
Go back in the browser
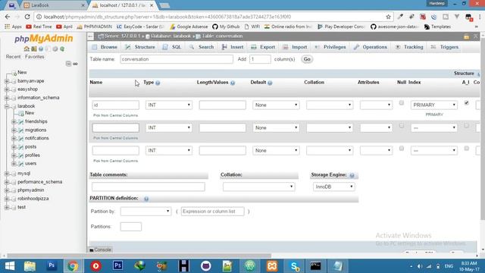[x=8, y=17]
